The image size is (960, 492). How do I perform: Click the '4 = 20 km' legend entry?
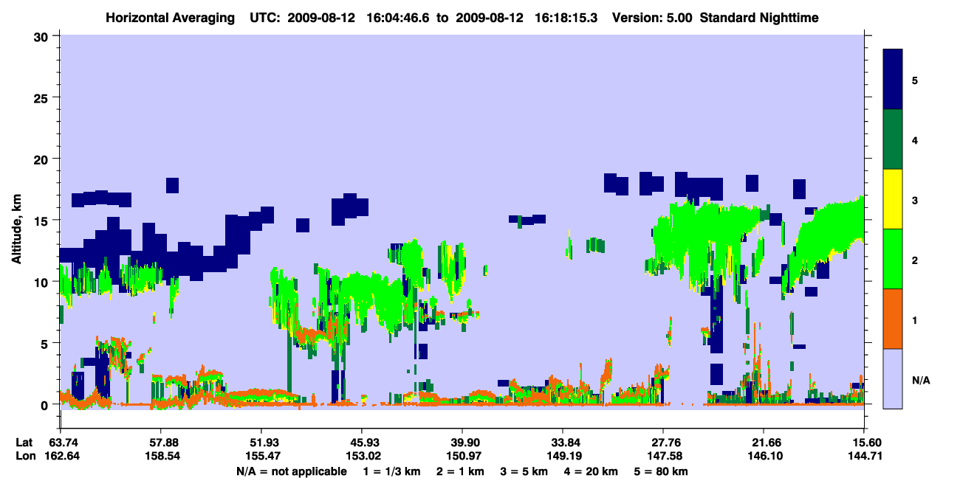coord(591,471)
